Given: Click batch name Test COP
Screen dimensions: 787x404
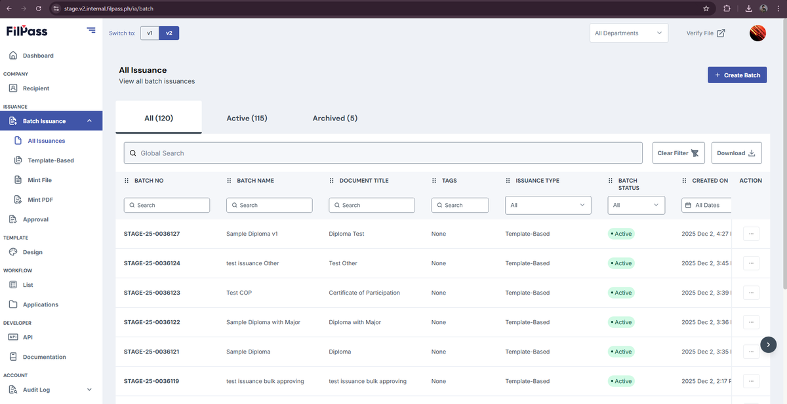Looking at the screenshot, I should [x=239, y=293].
